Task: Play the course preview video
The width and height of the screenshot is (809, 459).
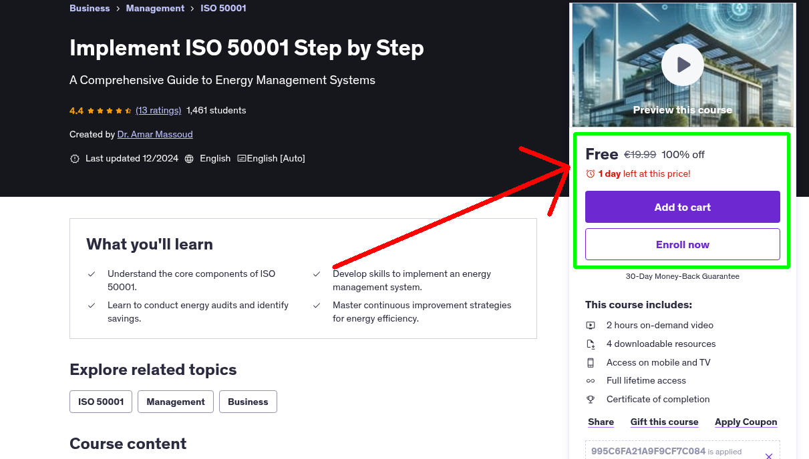Action: tap(682, 65)
